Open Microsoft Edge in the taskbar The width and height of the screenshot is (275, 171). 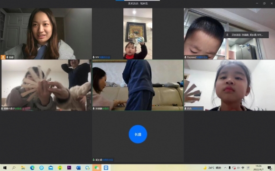[32, 168]
